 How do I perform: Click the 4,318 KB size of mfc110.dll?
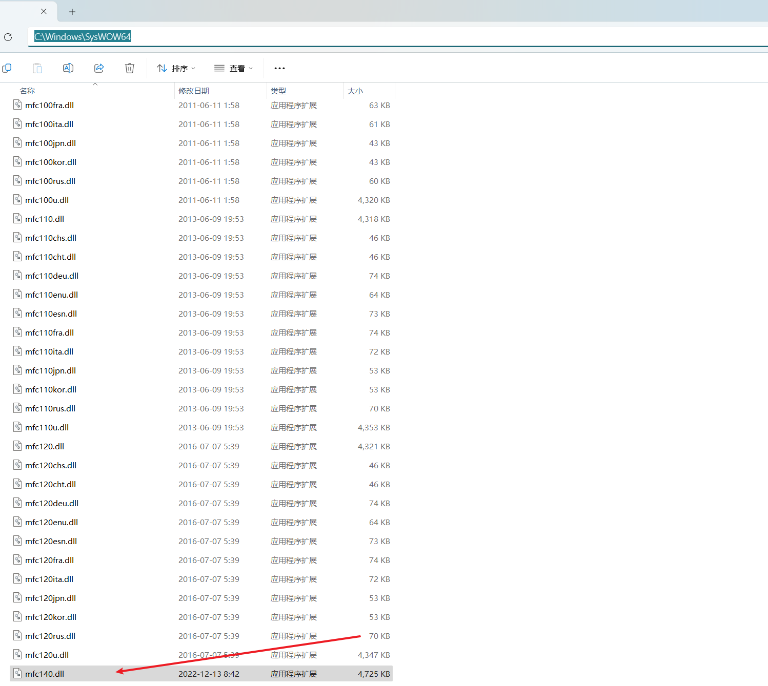(x=374, y=219)
